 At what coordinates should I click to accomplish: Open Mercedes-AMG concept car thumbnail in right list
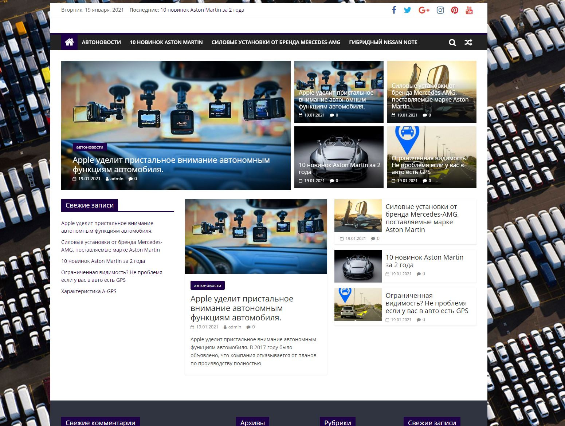pos(358,216)
